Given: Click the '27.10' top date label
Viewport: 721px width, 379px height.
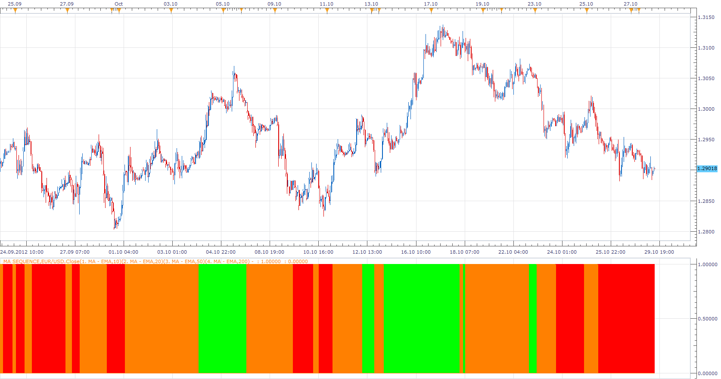Looking at the screenshot, I should (631, 4).
